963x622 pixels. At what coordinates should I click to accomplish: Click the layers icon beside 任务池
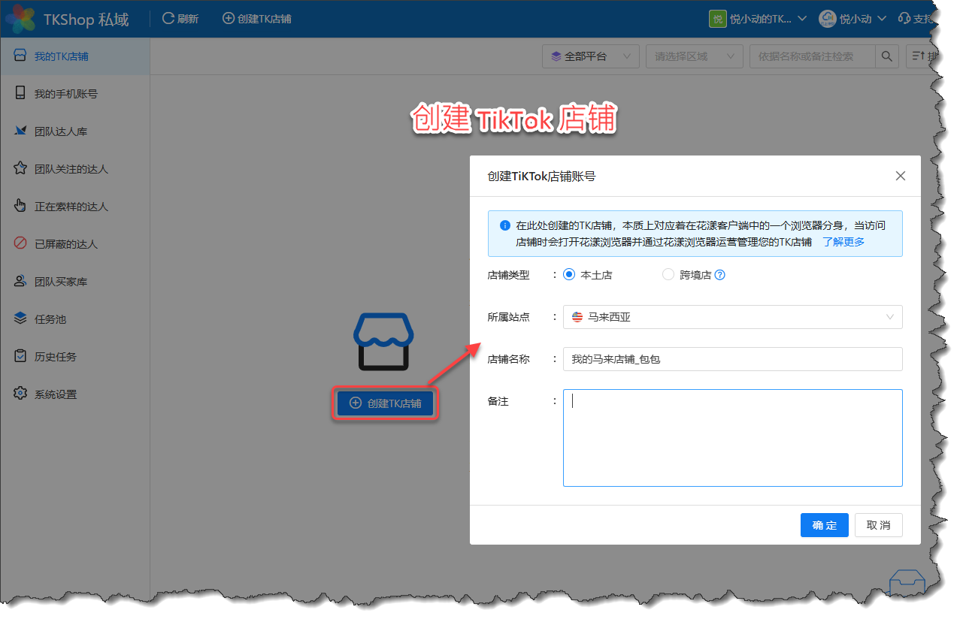pos(20,319)
